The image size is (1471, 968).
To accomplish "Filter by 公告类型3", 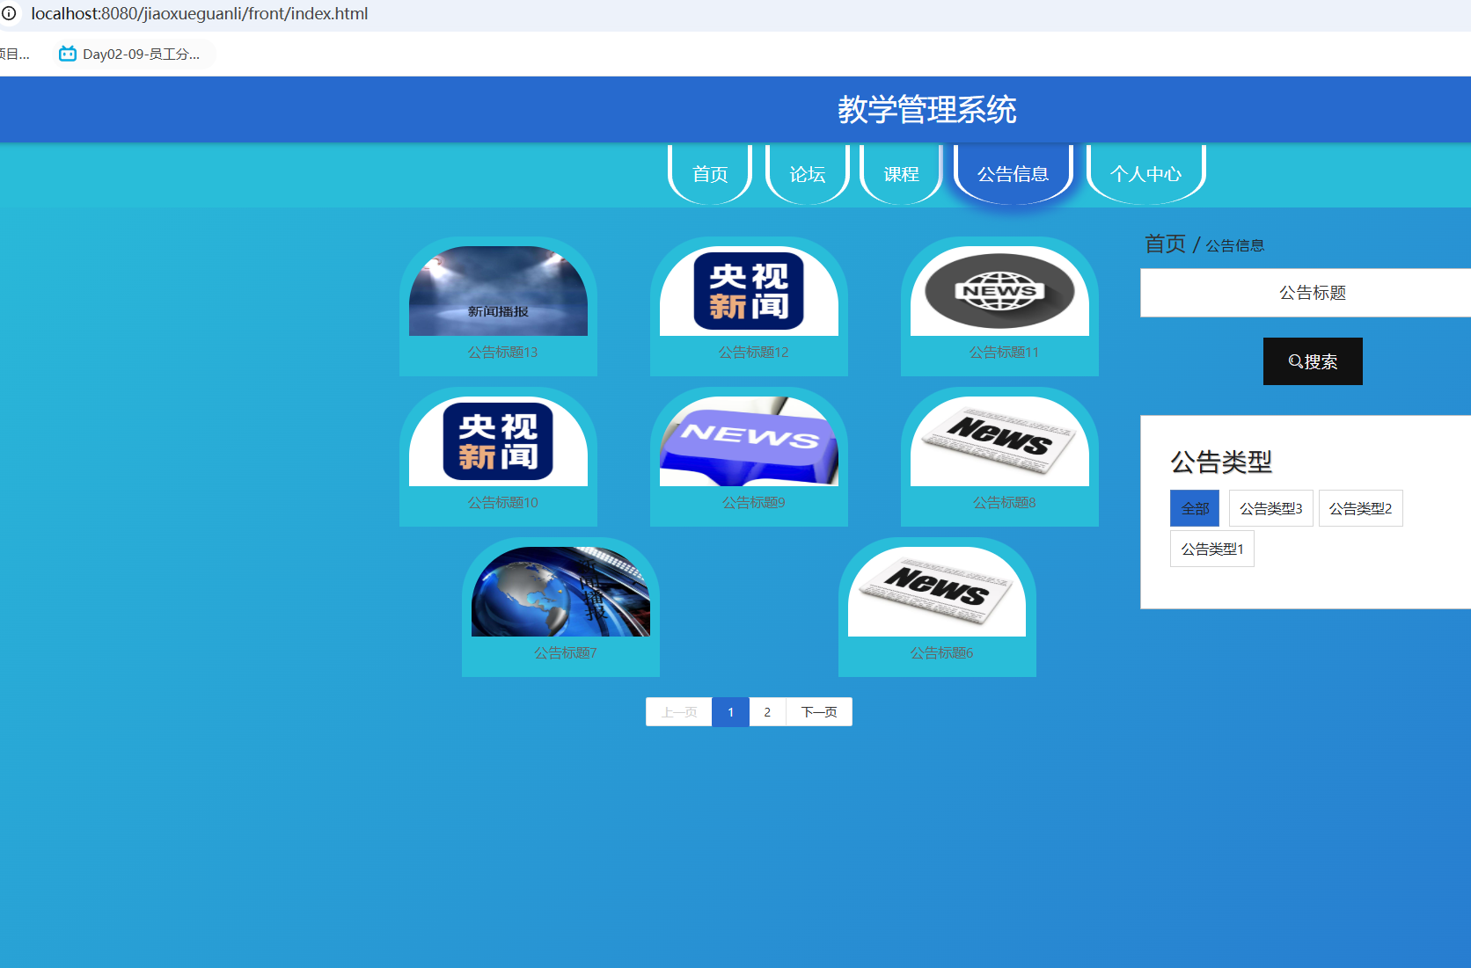I will click(x=1270, y=508).
